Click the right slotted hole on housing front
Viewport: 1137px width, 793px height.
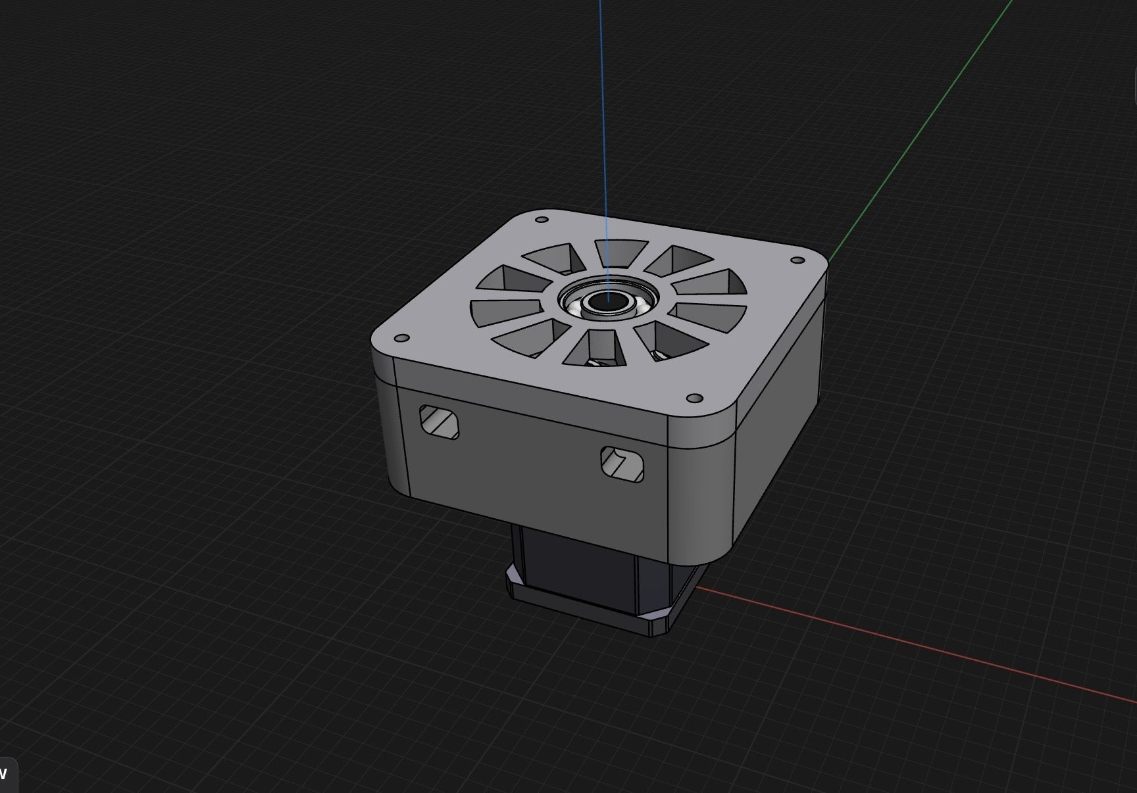click(622, 464)
